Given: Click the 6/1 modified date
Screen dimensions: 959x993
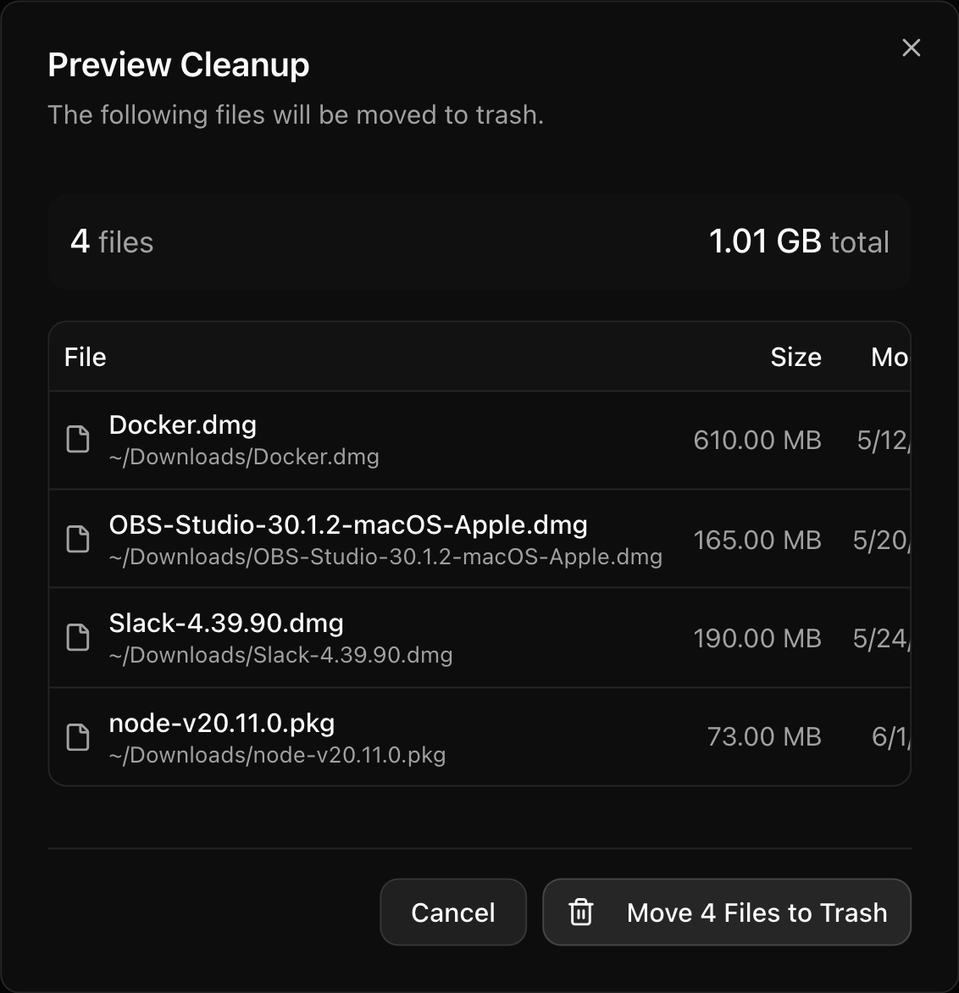Looking at the screenshot, I should tap(890, 736).
